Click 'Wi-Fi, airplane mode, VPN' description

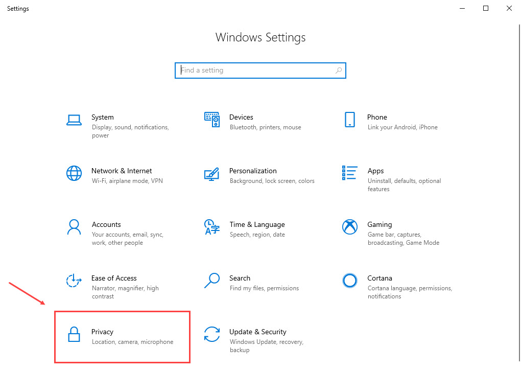pos(127,181)
